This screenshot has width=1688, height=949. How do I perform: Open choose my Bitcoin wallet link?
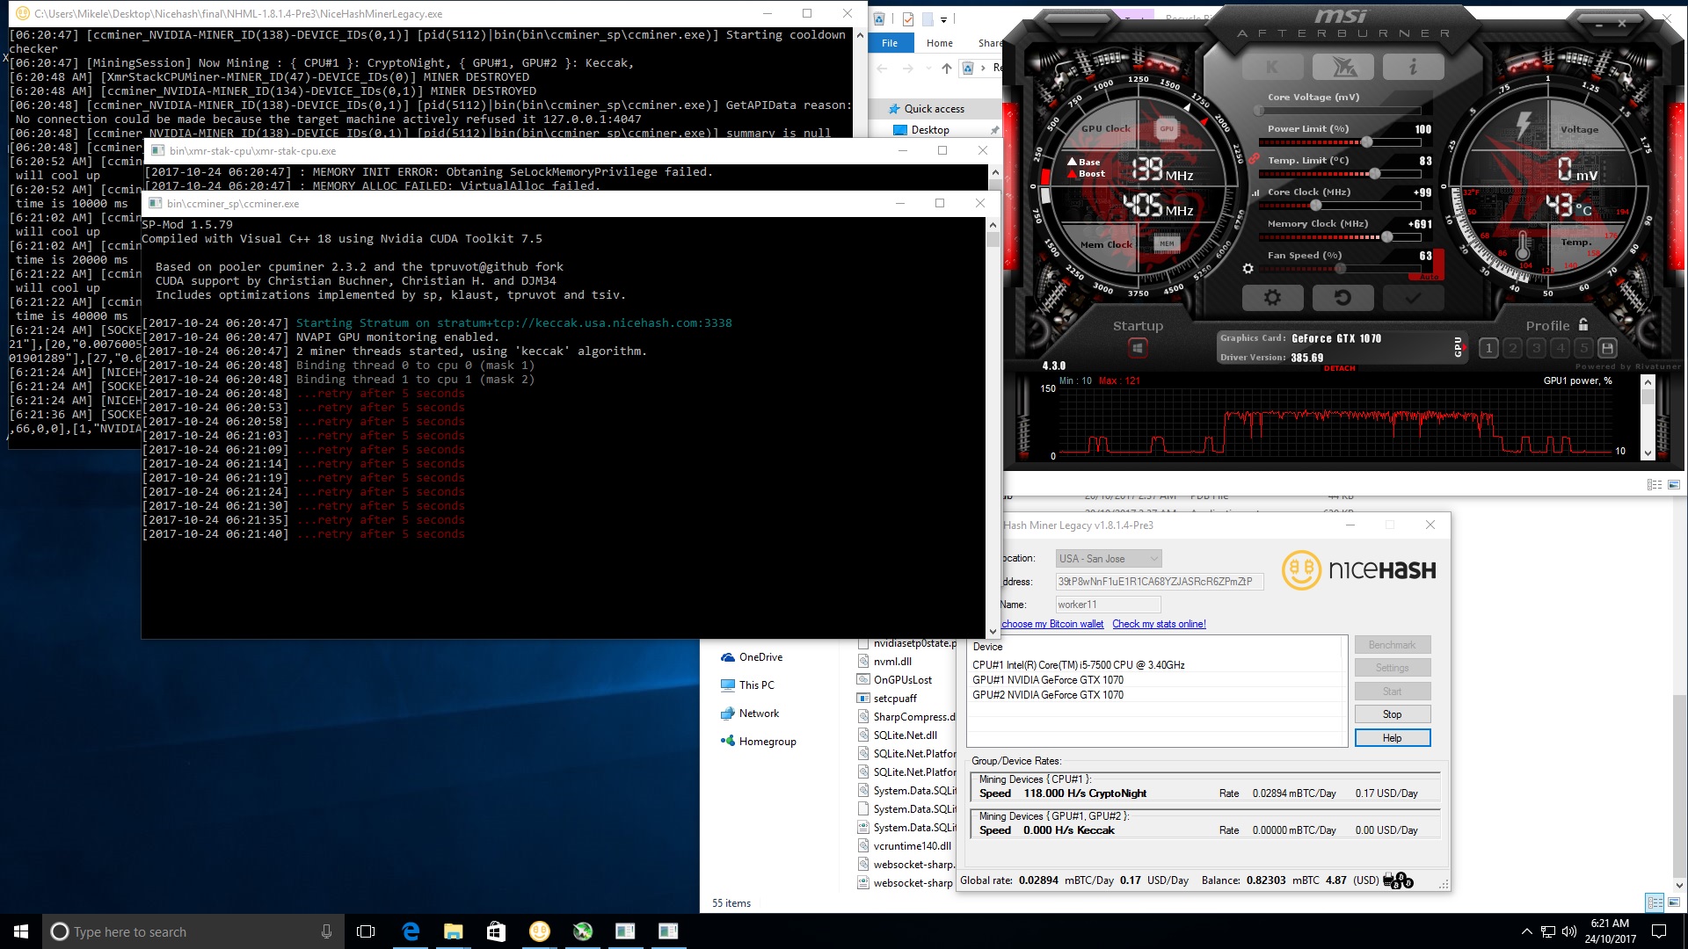click(x=1052, y=624)
